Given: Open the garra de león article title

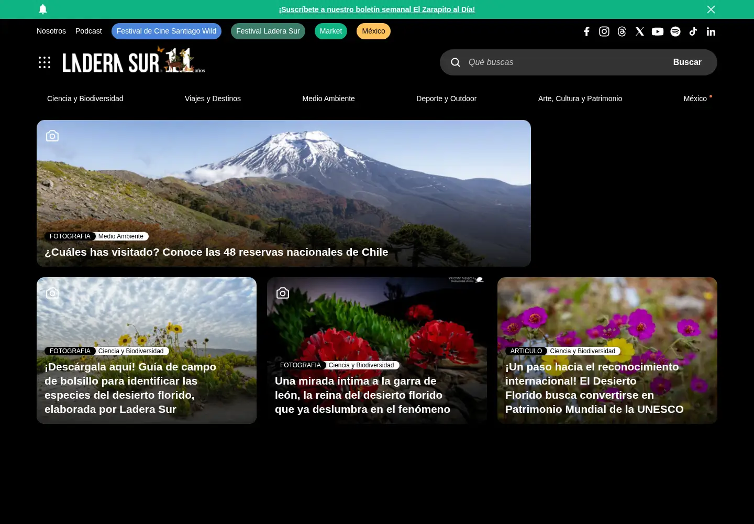Looking at the screenshot, I should point(362,395).
